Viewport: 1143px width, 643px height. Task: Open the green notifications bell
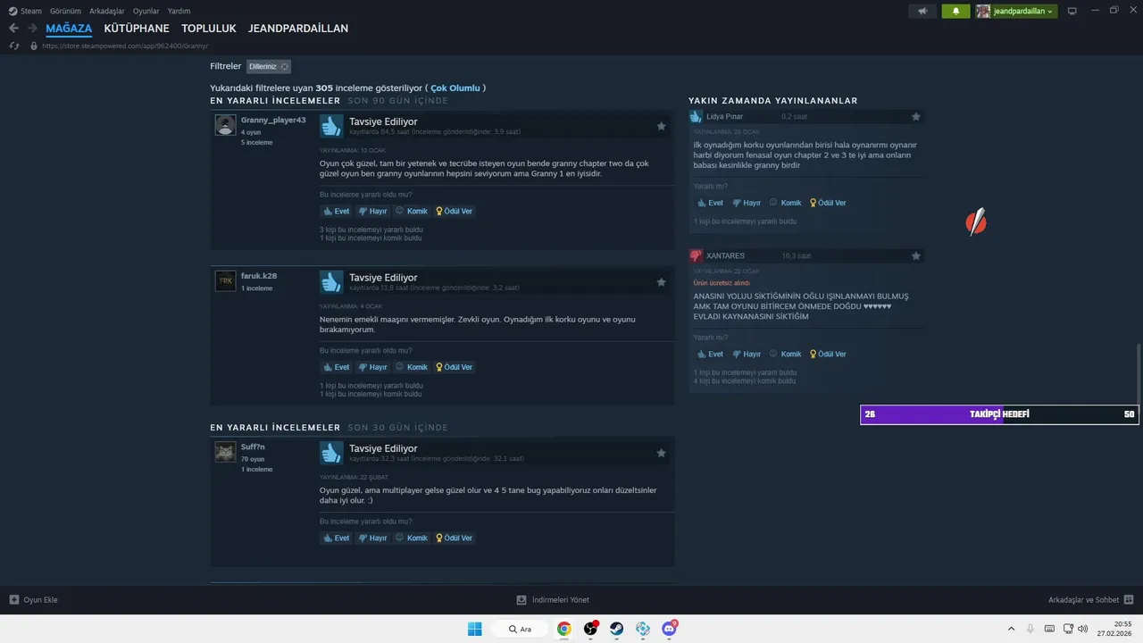(955, 11)
